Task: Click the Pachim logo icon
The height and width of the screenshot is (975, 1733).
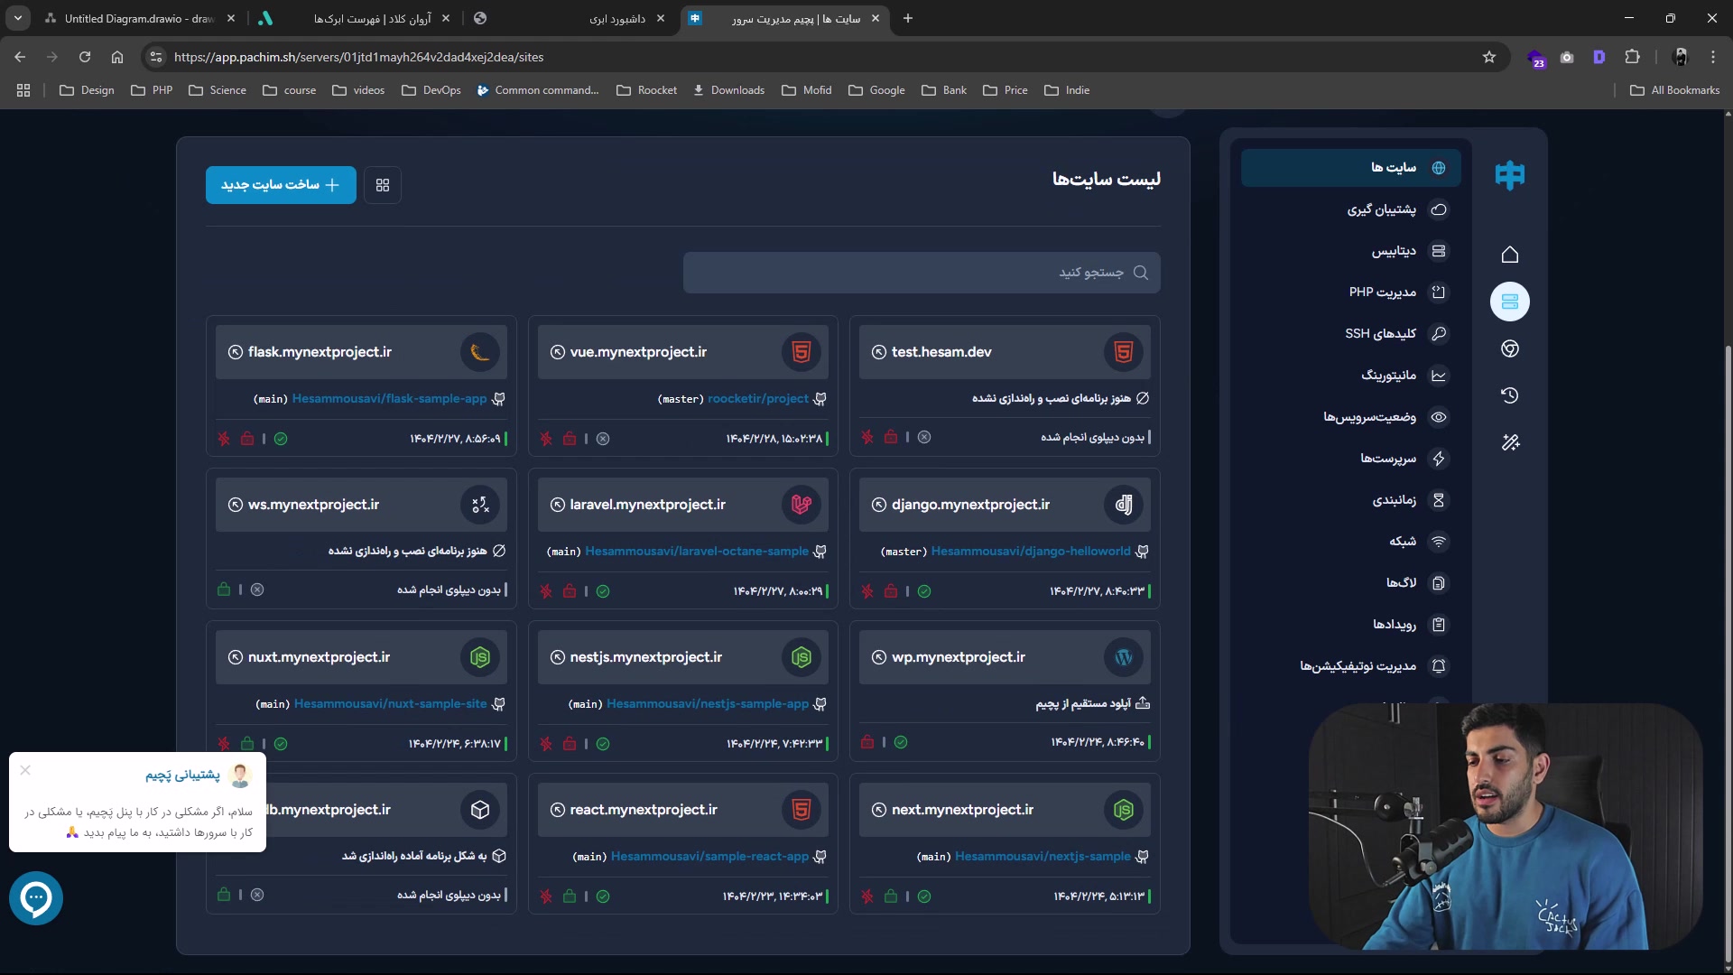Action: click(x=1509, y=174)
